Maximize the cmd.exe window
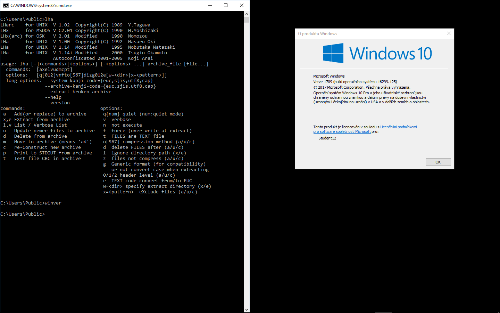This screenshot has height=313, width=500. [226, 5]
